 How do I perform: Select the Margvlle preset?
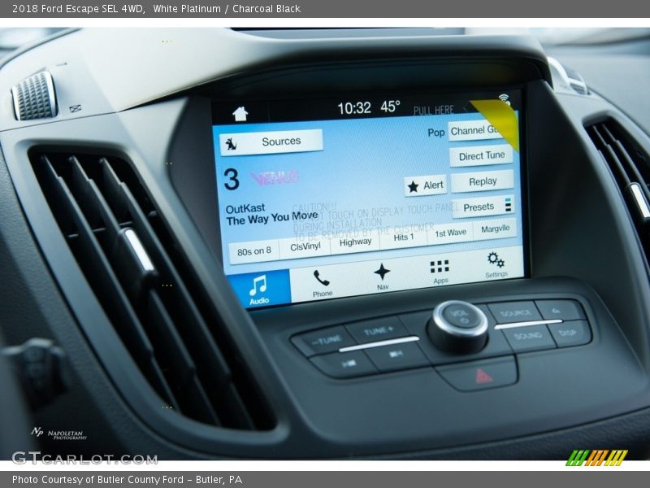pos(496,229)
